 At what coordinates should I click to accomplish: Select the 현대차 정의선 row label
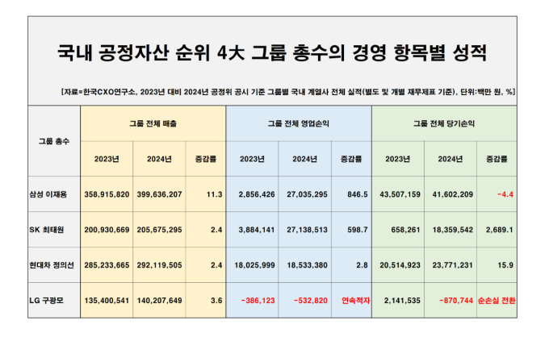click(x=52, y=265)
